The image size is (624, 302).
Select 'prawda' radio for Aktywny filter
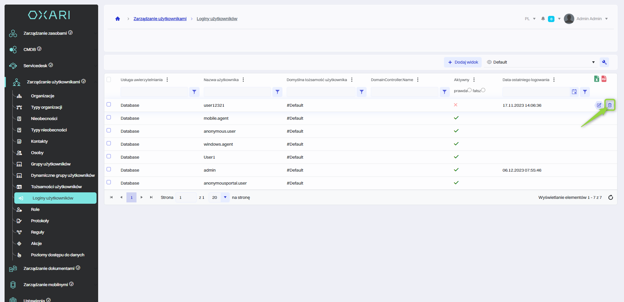[x=469, y=90]
